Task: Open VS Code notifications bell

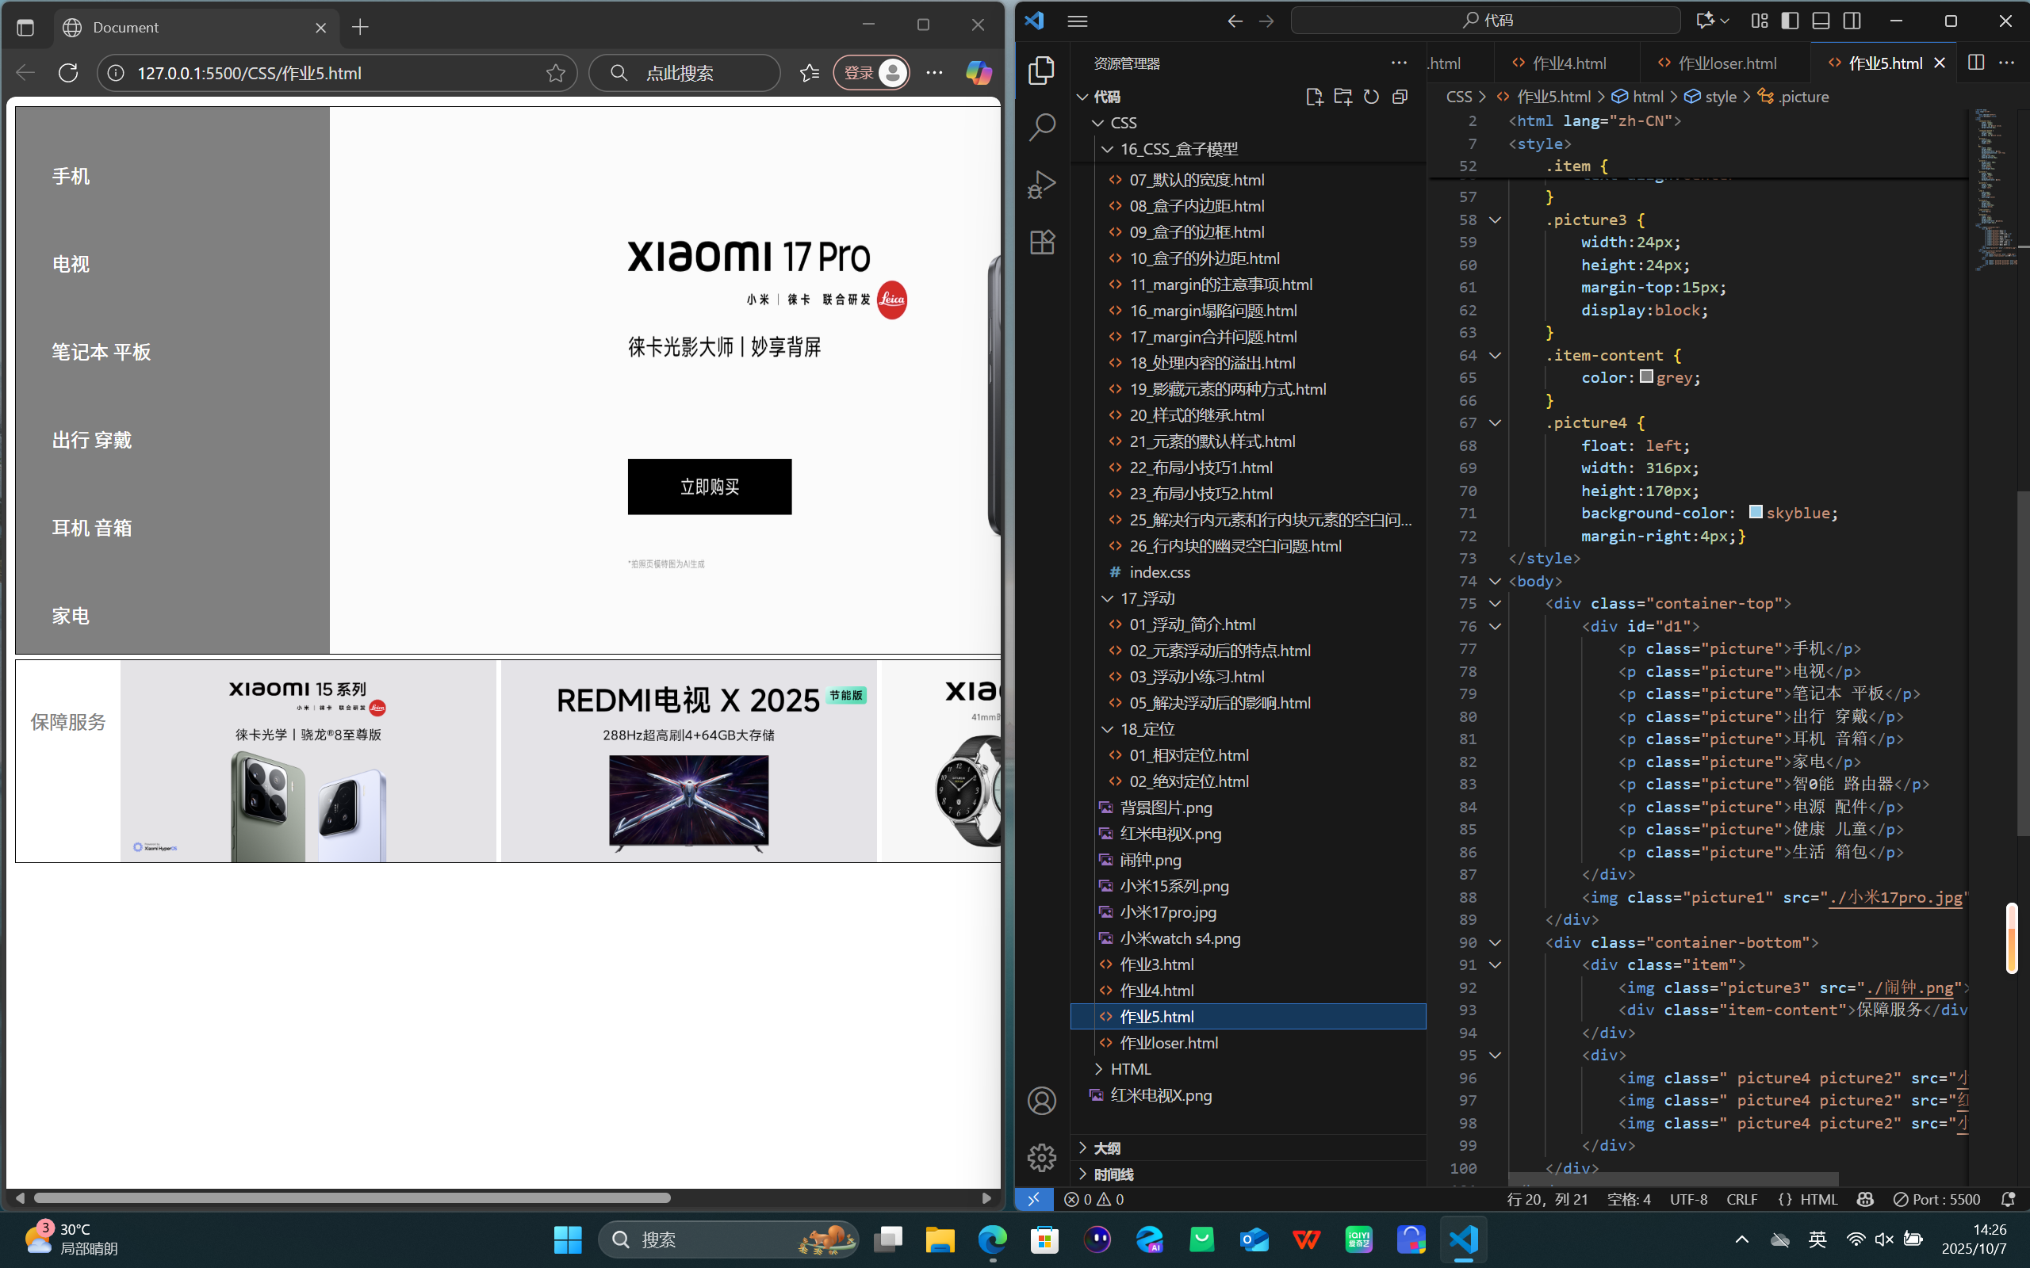Action: [2008, 1199]
